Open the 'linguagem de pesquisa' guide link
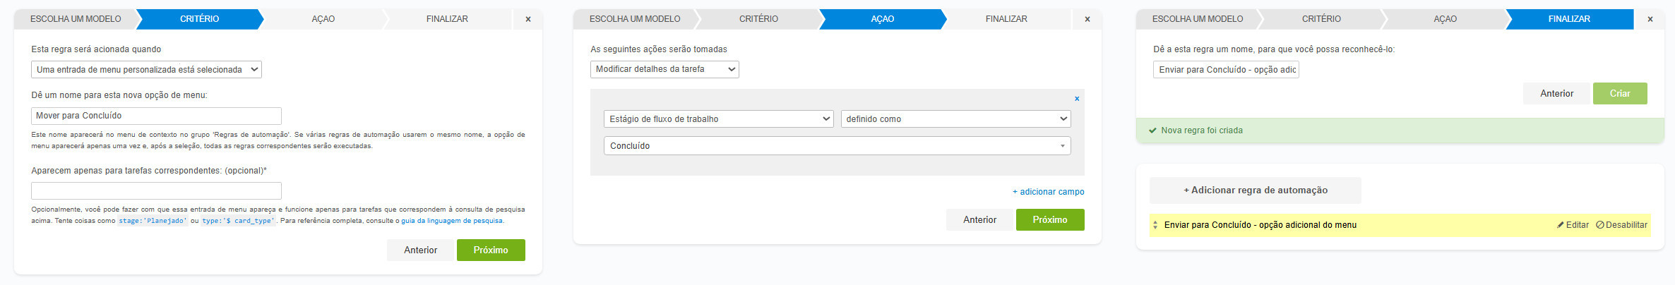Screen dimensions: 1675x285 pyautogui.click(x=465, y=221)
